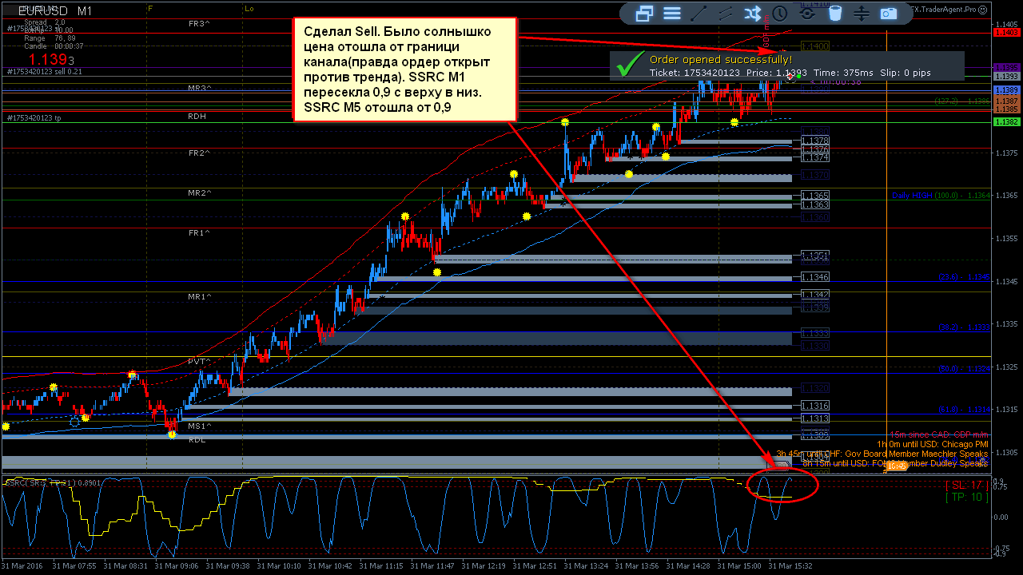1023x575 pixels.
Task: Click the red 1.1403 price axis tag
Action: point(1006,33)
